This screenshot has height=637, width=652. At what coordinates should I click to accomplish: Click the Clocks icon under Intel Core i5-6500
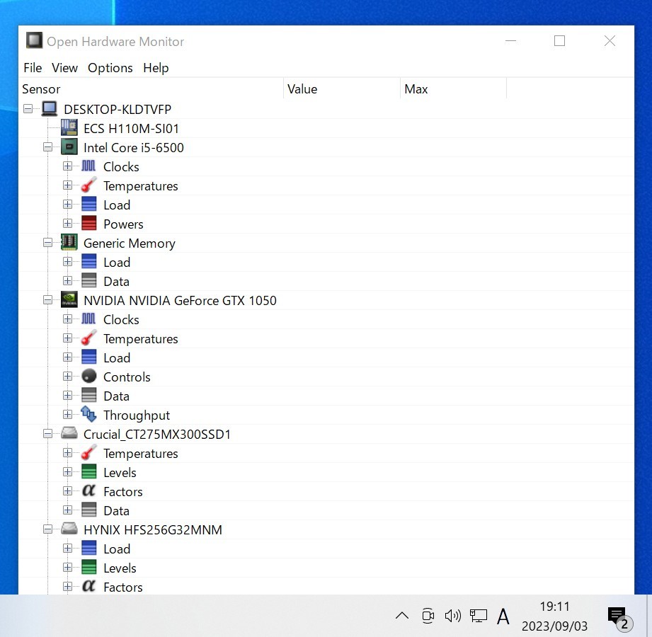(x=88, y=166)
